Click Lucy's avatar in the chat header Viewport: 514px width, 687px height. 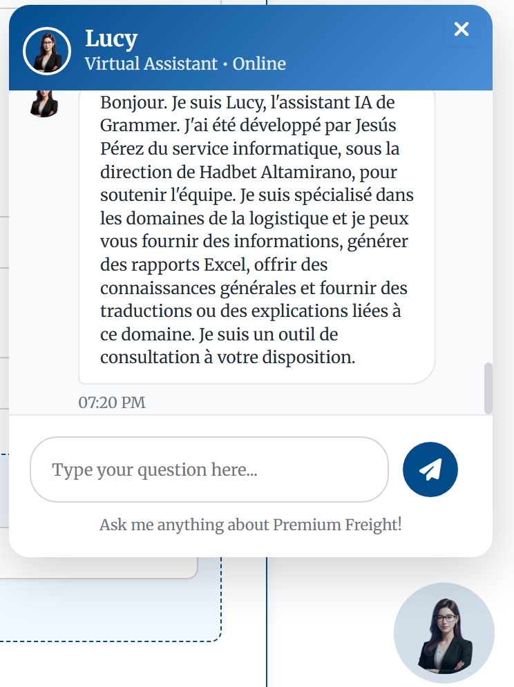(x=47, y=51)
